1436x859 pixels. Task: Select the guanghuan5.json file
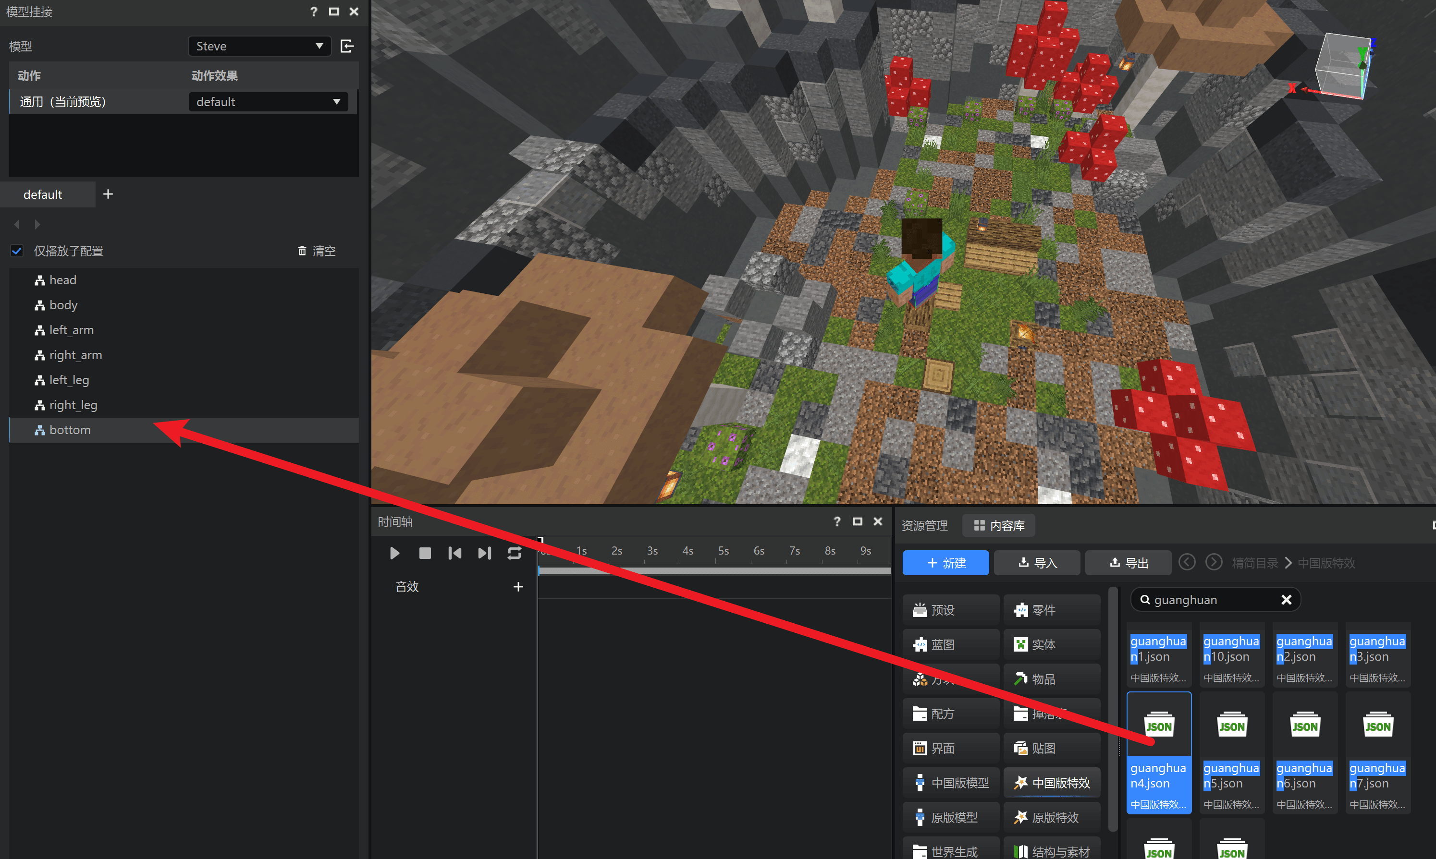pyautogui.click(x=1232, y=753)
